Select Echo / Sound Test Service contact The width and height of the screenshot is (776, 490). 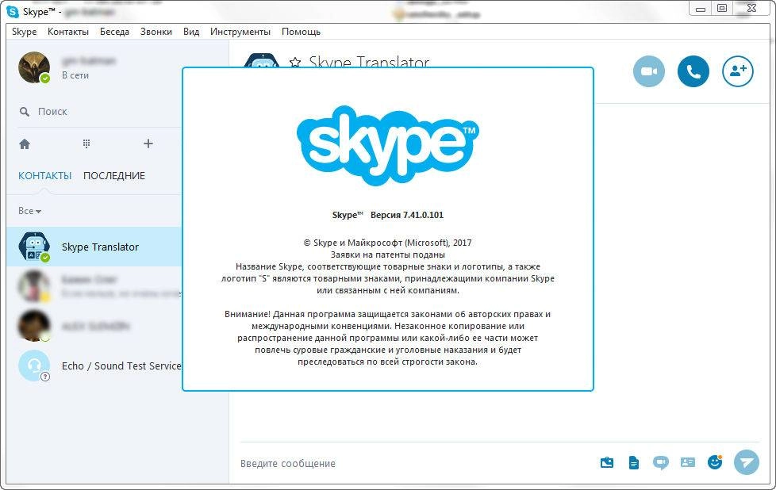(94, 366)
